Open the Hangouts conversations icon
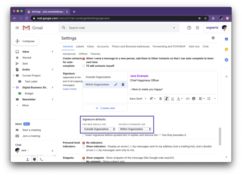Viewport: 242px width, 176px height. coord(34,159)
